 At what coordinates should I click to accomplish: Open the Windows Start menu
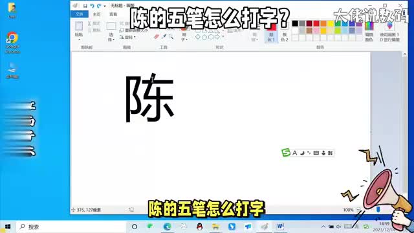coord(8,227)
